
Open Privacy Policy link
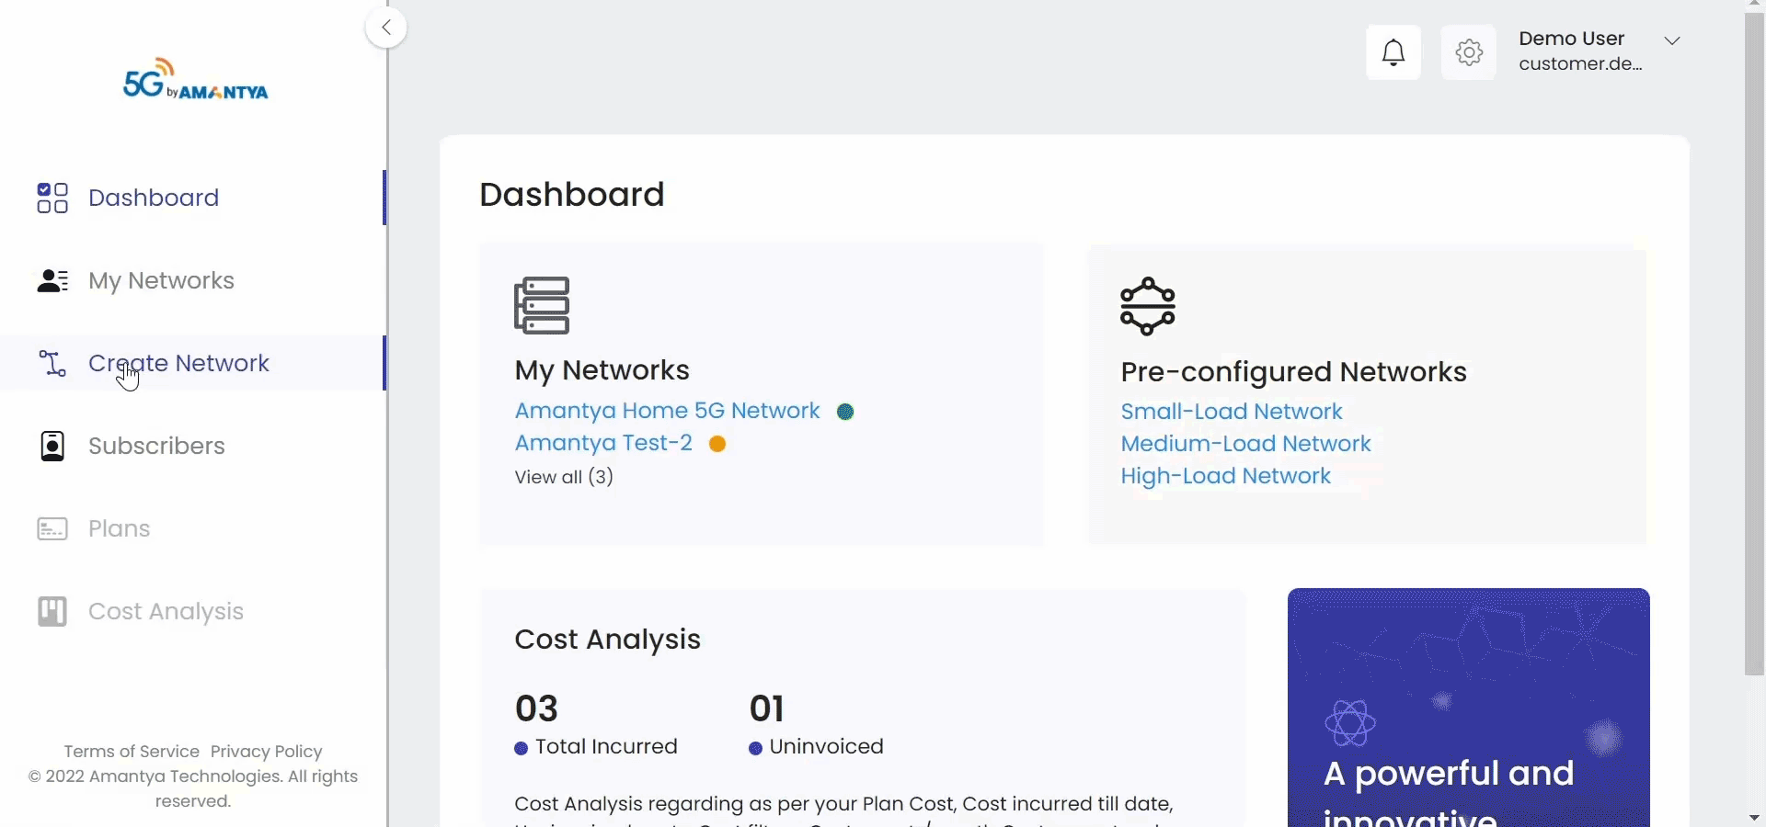point(267,752)
